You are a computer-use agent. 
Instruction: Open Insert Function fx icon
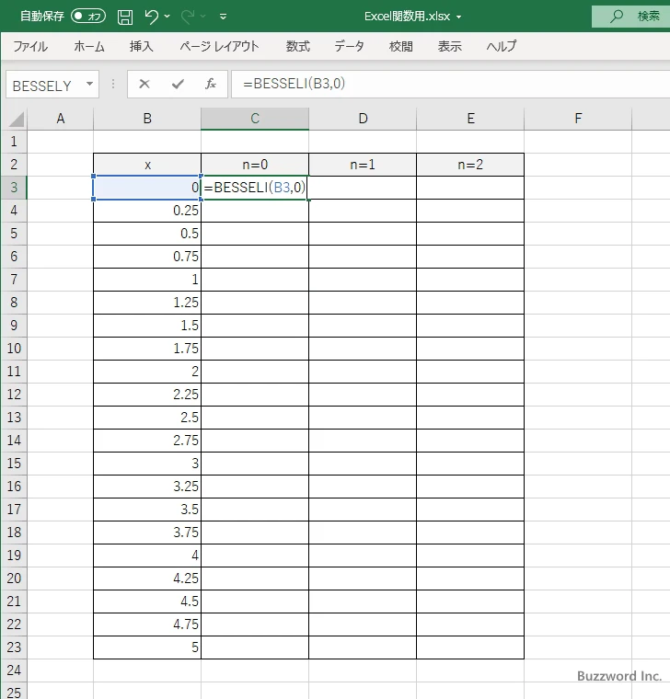(x=211, y=84)
